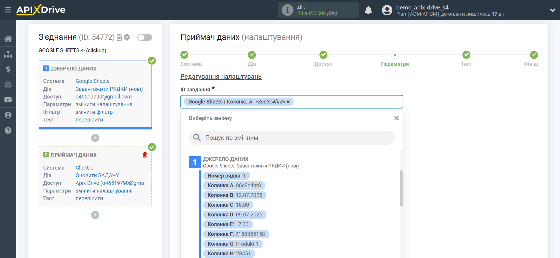This screenshot has height=258, width=560.
Task: Open Завантажити РЯДКИ (нові) action link
Action: tap(109, 89)
